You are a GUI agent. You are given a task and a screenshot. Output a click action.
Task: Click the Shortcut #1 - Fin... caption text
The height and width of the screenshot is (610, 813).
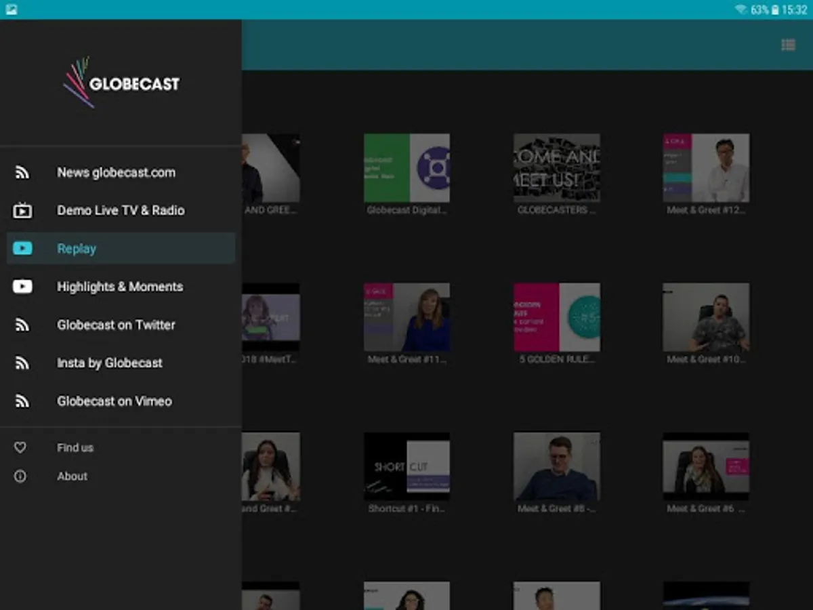click(x=406, y=508)
